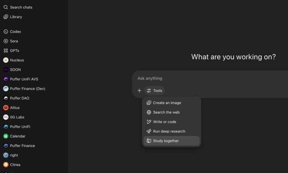Click the GPTs grid icon
The height and width of the screenshot is (173, 288).
click(x=6, y=51)
